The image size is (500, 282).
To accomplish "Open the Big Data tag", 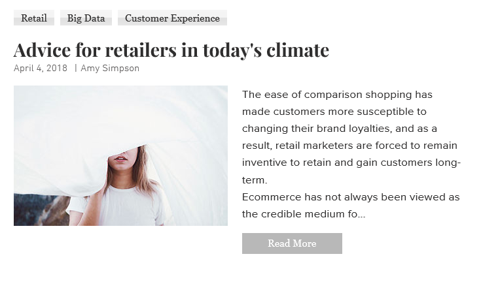I will click(x=86, y=18).
